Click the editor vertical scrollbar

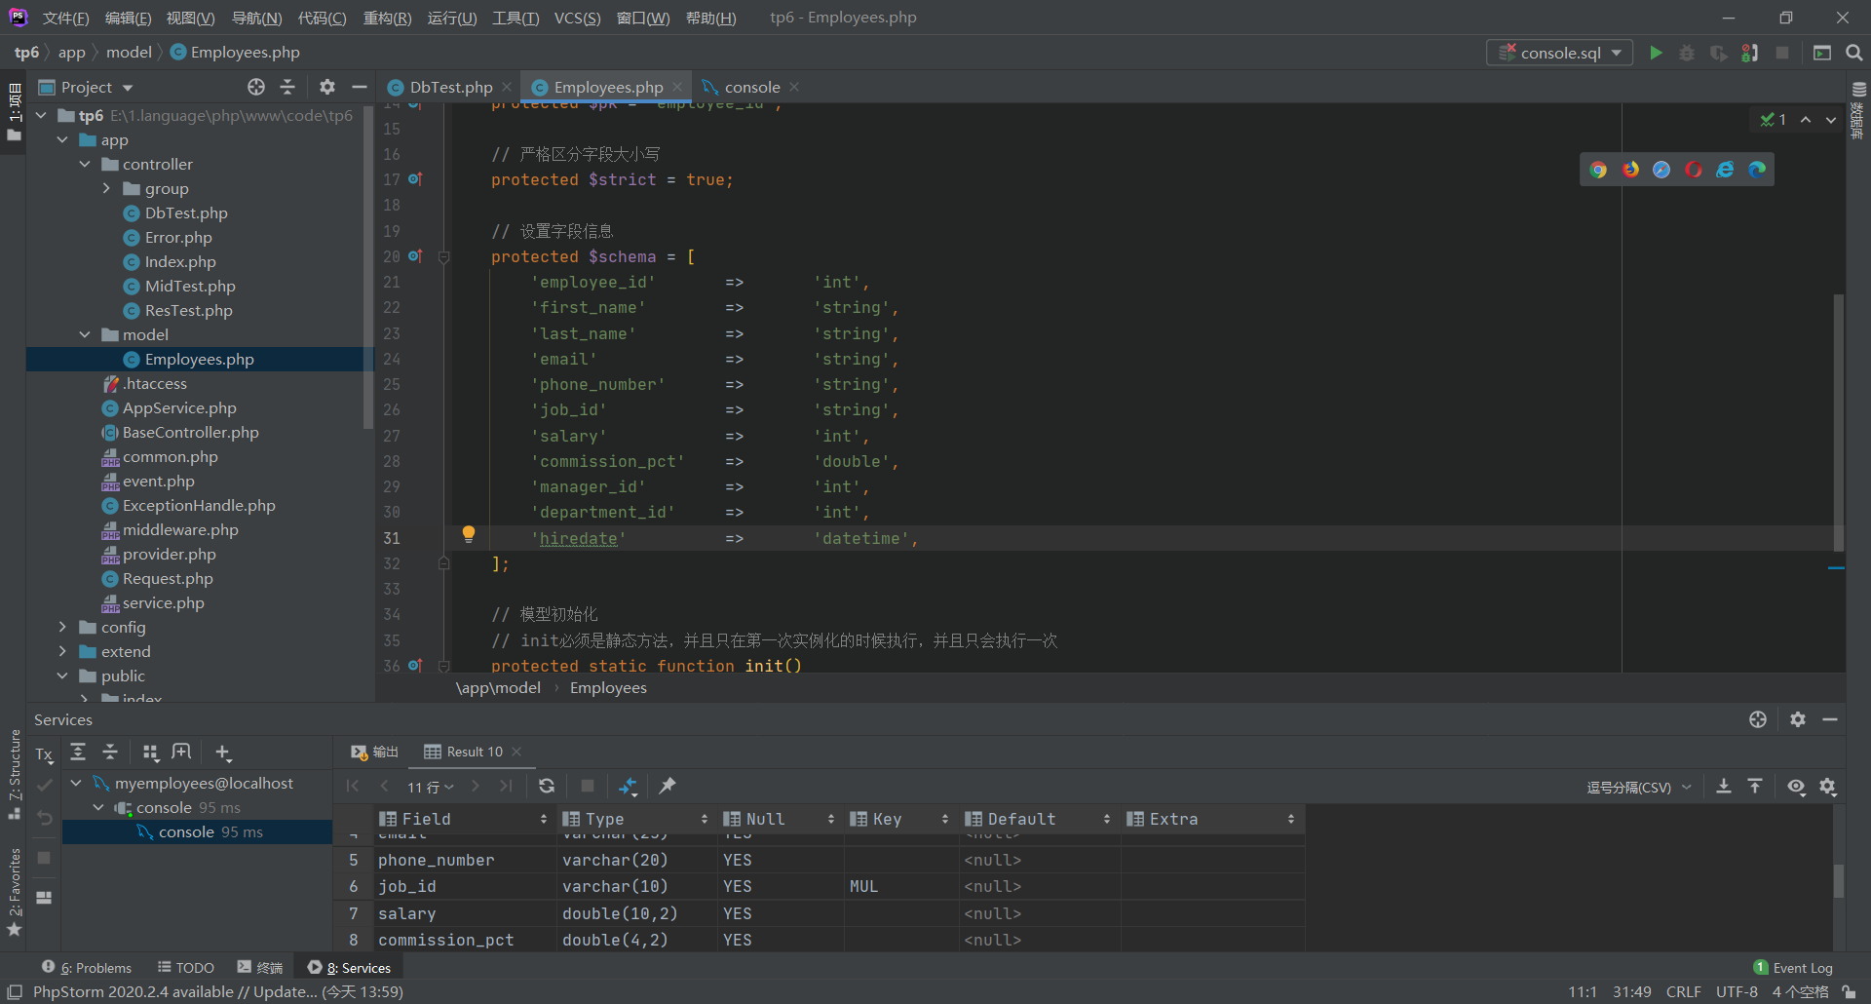[1839, 421]
